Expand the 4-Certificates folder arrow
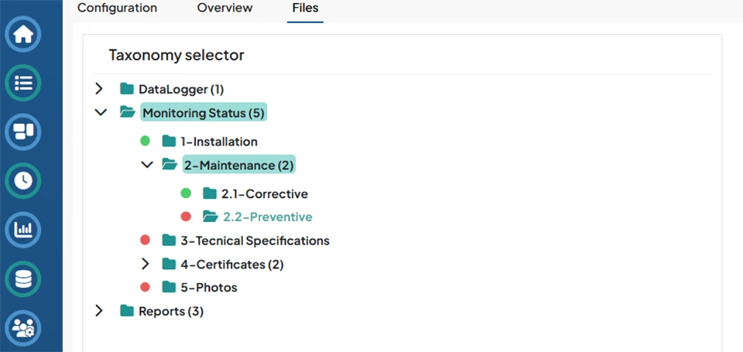743x352 pixels. [145, 264]
